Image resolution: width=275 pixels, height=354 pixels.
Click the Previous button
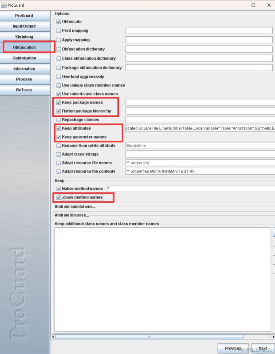(233, 348)
